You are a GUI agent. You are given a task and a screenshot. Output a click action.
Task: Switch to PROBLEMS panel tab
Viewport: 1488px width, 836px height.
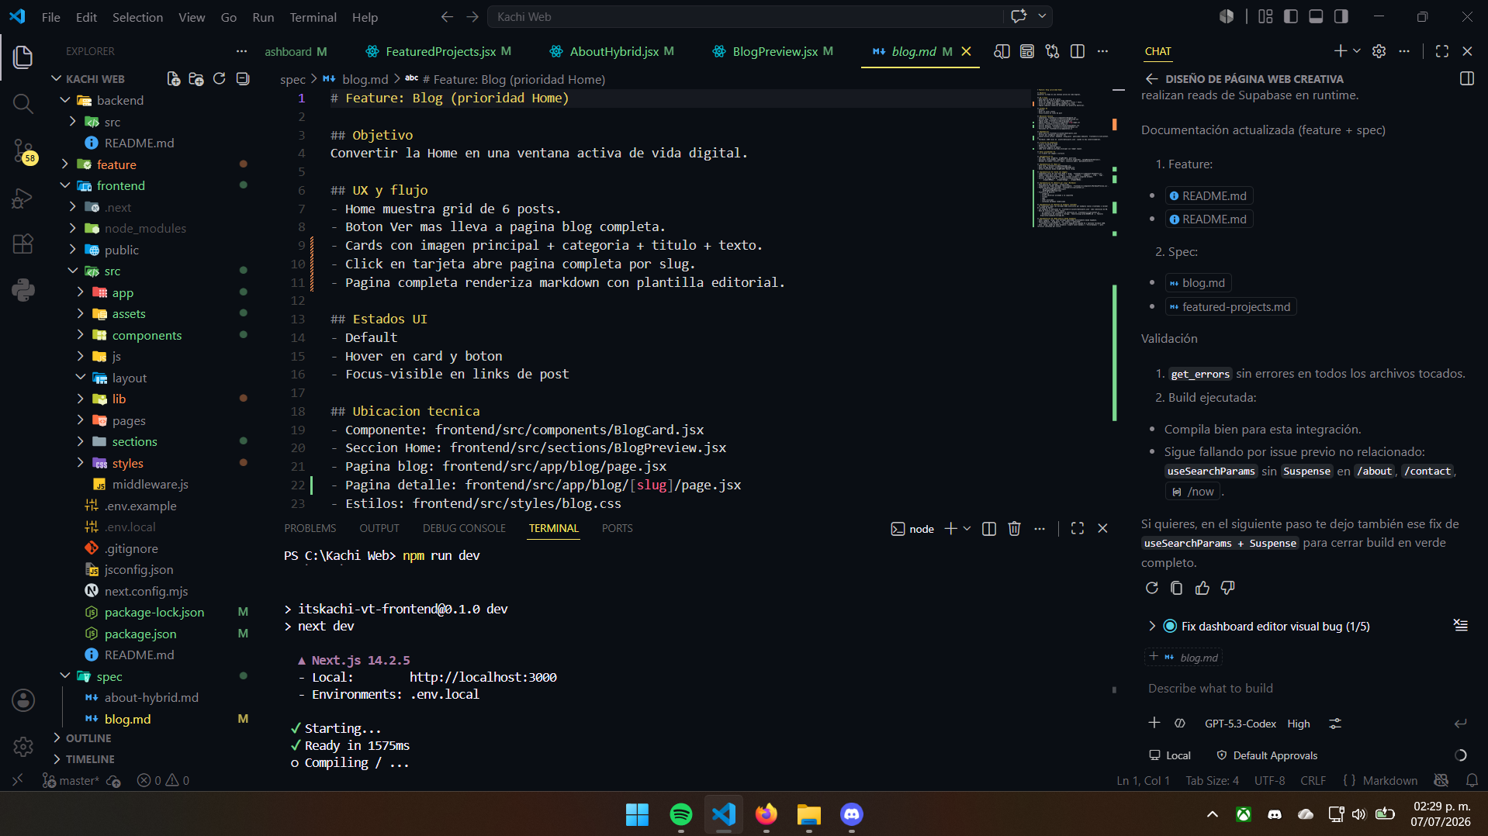(x=310, y=528)
